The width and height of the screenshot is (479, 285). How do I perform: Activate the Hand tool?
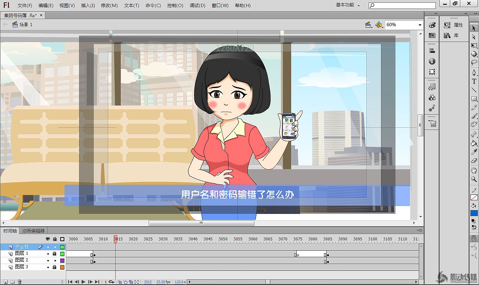474,170
